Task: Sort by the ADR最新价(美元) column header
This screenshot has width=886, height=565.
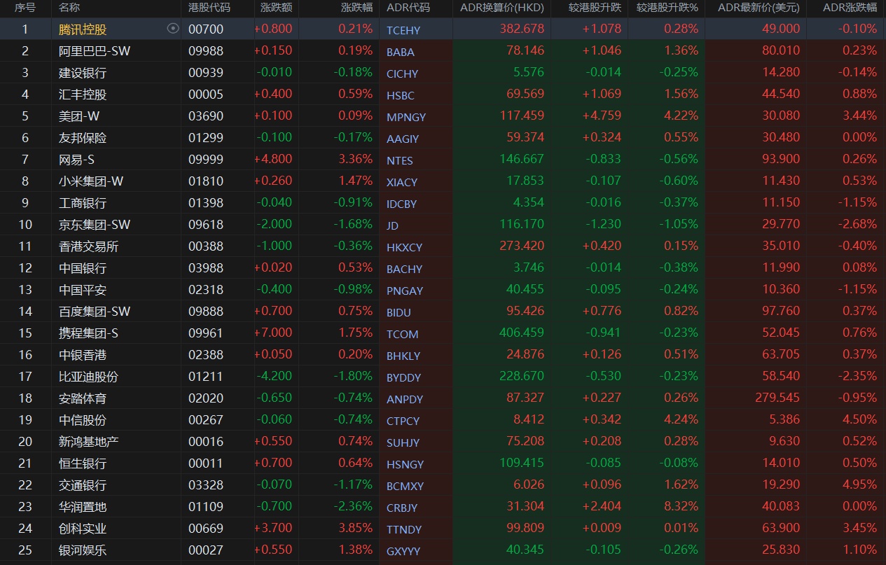Action: pyautogui.click(x=759, y=8)
